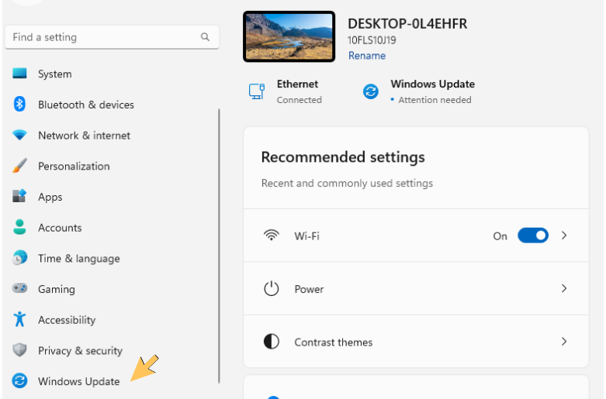Open Accessibility settings
Image resolution: width=606 pixels, height=399 pixels.
click(67, 320)
